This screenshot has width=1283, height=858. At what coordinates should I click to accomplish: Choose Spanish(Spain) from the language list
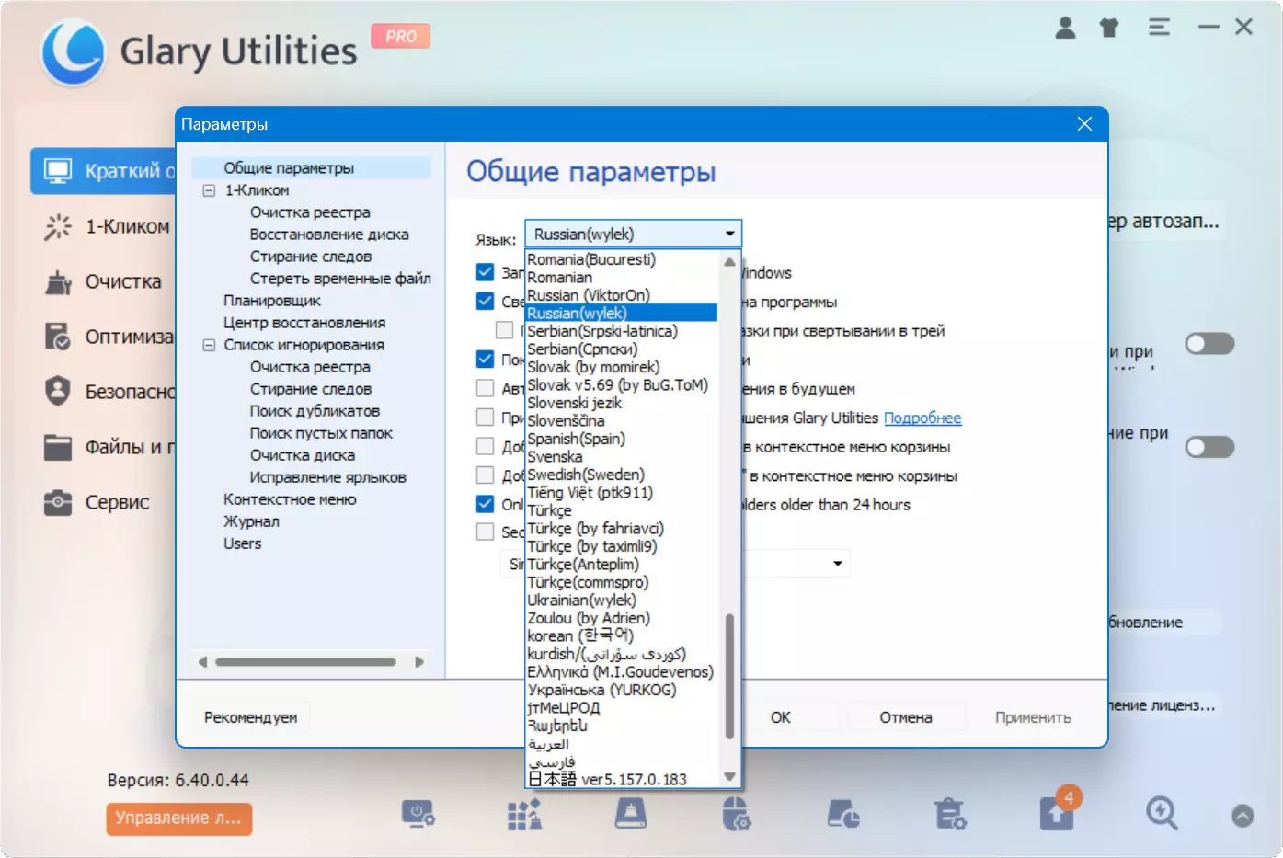click(576, 439)
